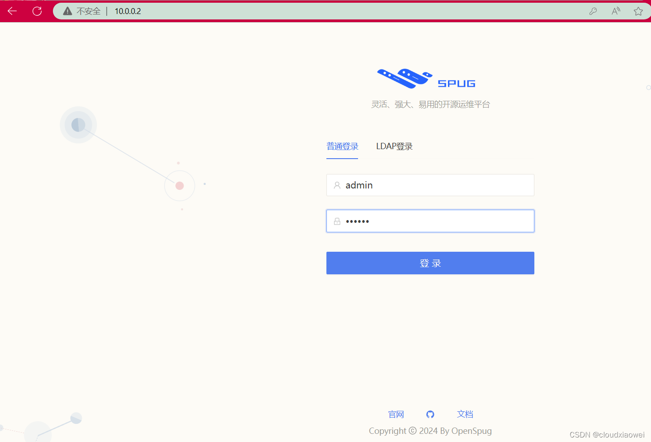Click the 登录 login button

tap(430, 263)
